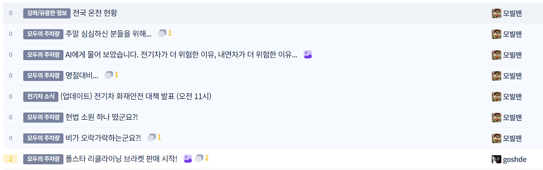
Task: Click comment bubble icon on 폴스타 리클라이닝 post
Action: (x=199, y=158)
